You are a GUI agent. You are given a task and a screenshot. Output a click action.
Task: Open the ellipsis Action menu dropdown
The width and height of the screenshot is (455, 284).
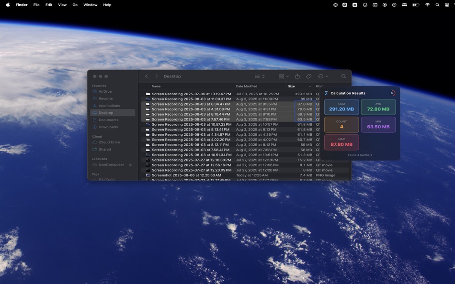pyautogui.click(x=323, y=76)
